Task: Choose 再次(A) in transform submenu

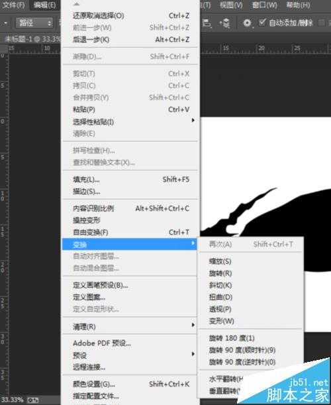Action: pos(251,244)
